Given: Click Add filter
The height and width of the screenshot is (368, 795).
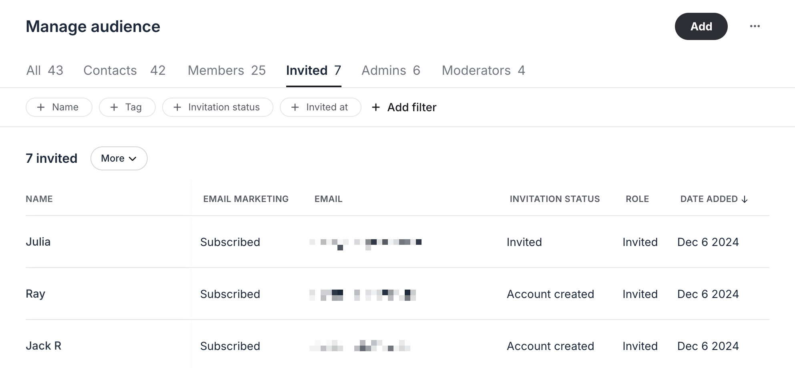Looking at the screenshot, I should click(412, 107).
